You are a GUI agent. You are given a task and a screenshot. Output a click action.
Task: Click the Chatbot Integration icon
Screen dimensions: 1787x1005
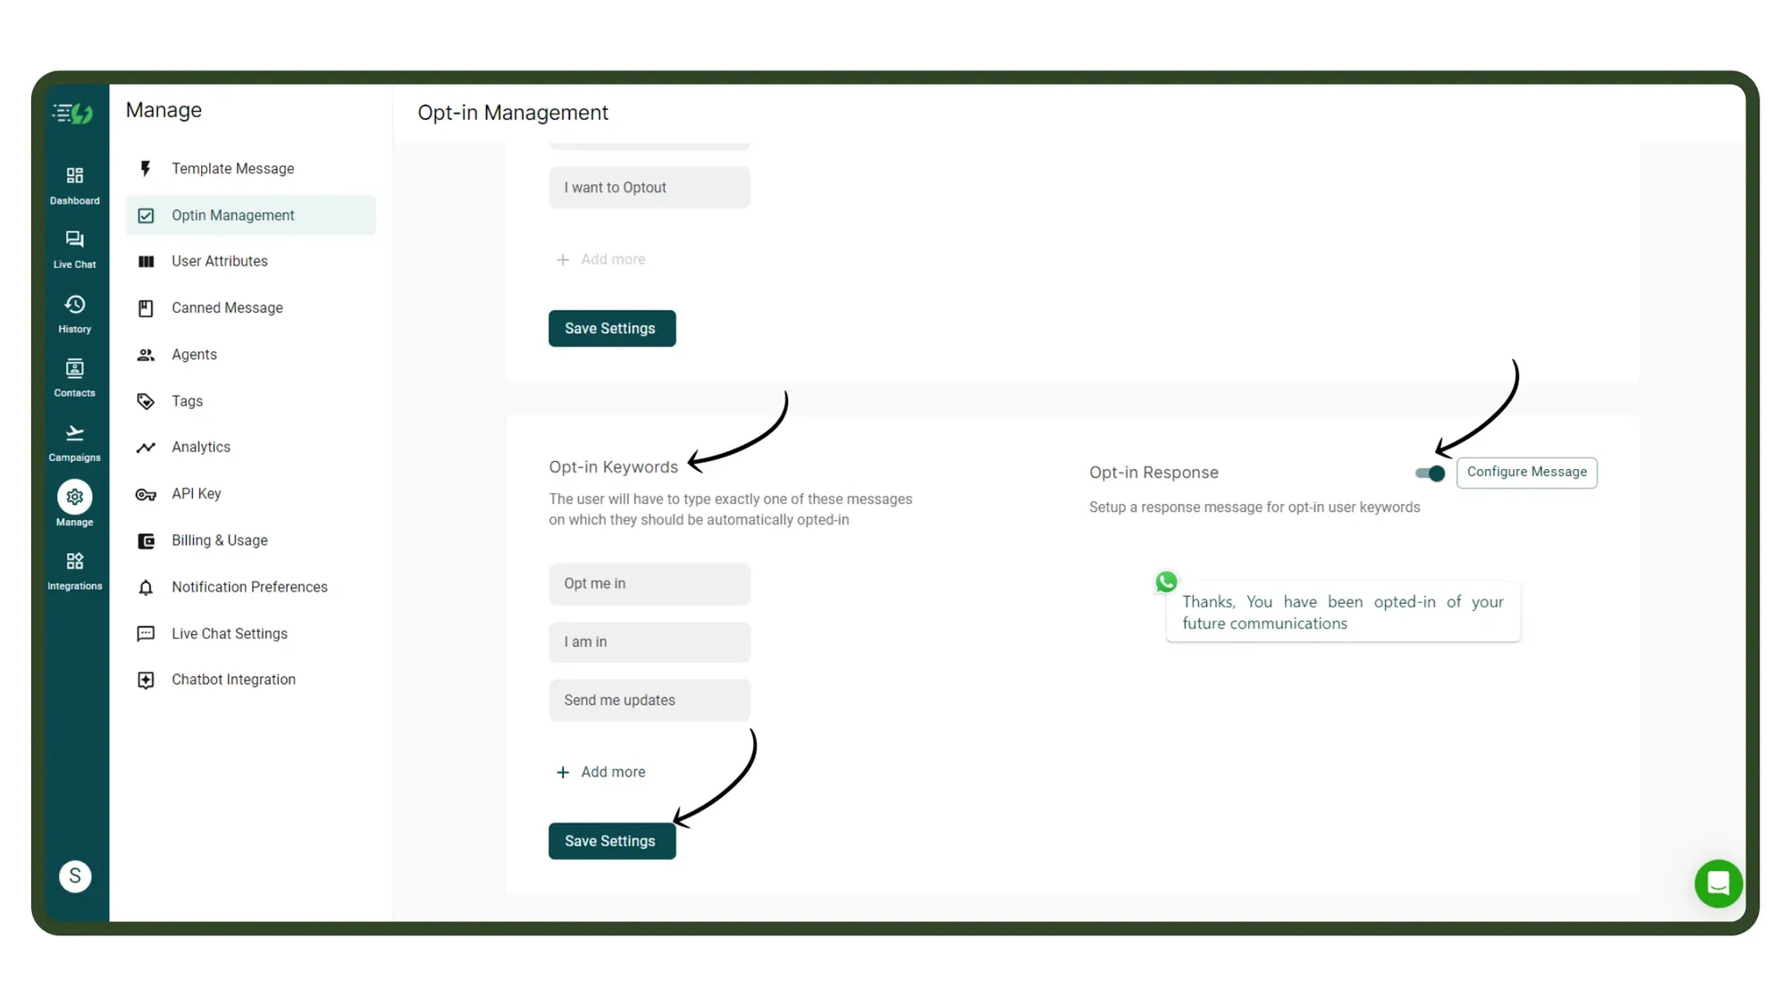click(x=146, y=680)
